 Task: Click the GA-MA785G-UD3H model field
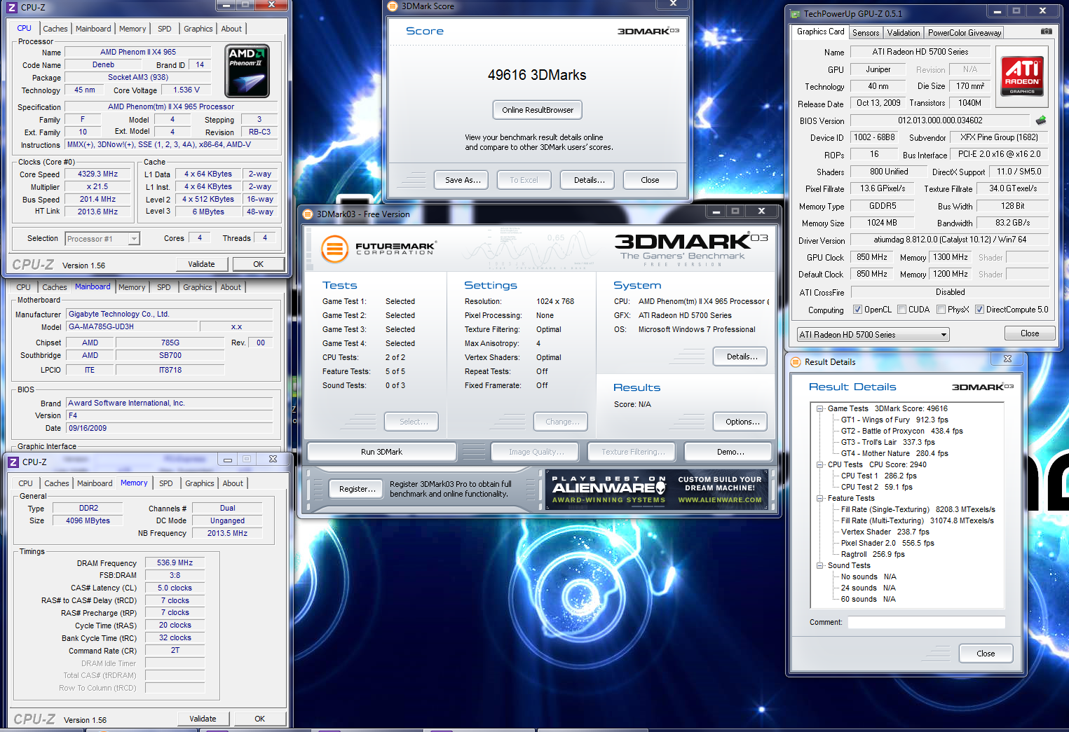(x=132, y=326)
